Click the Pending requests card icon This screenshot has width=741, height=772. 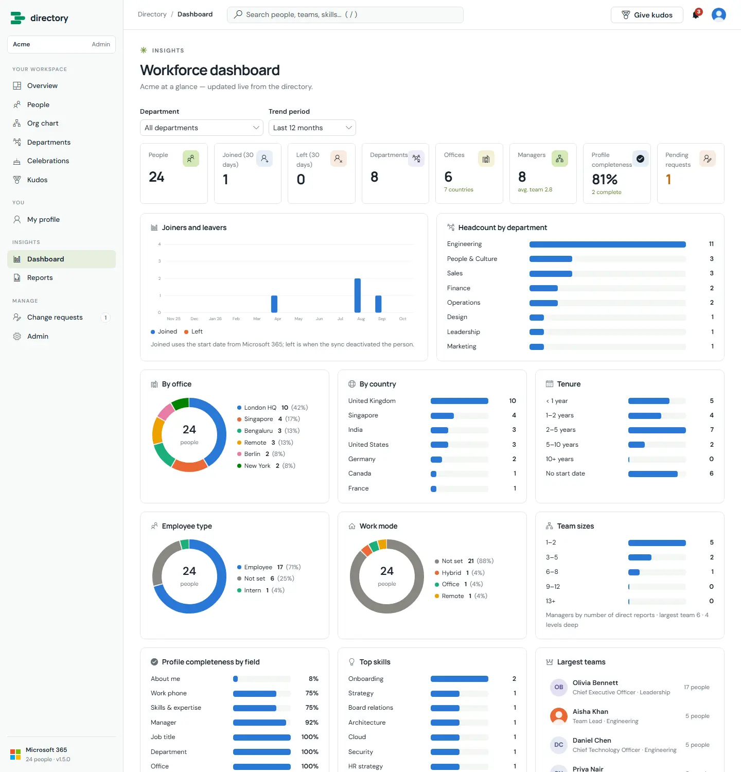(708, 159)
